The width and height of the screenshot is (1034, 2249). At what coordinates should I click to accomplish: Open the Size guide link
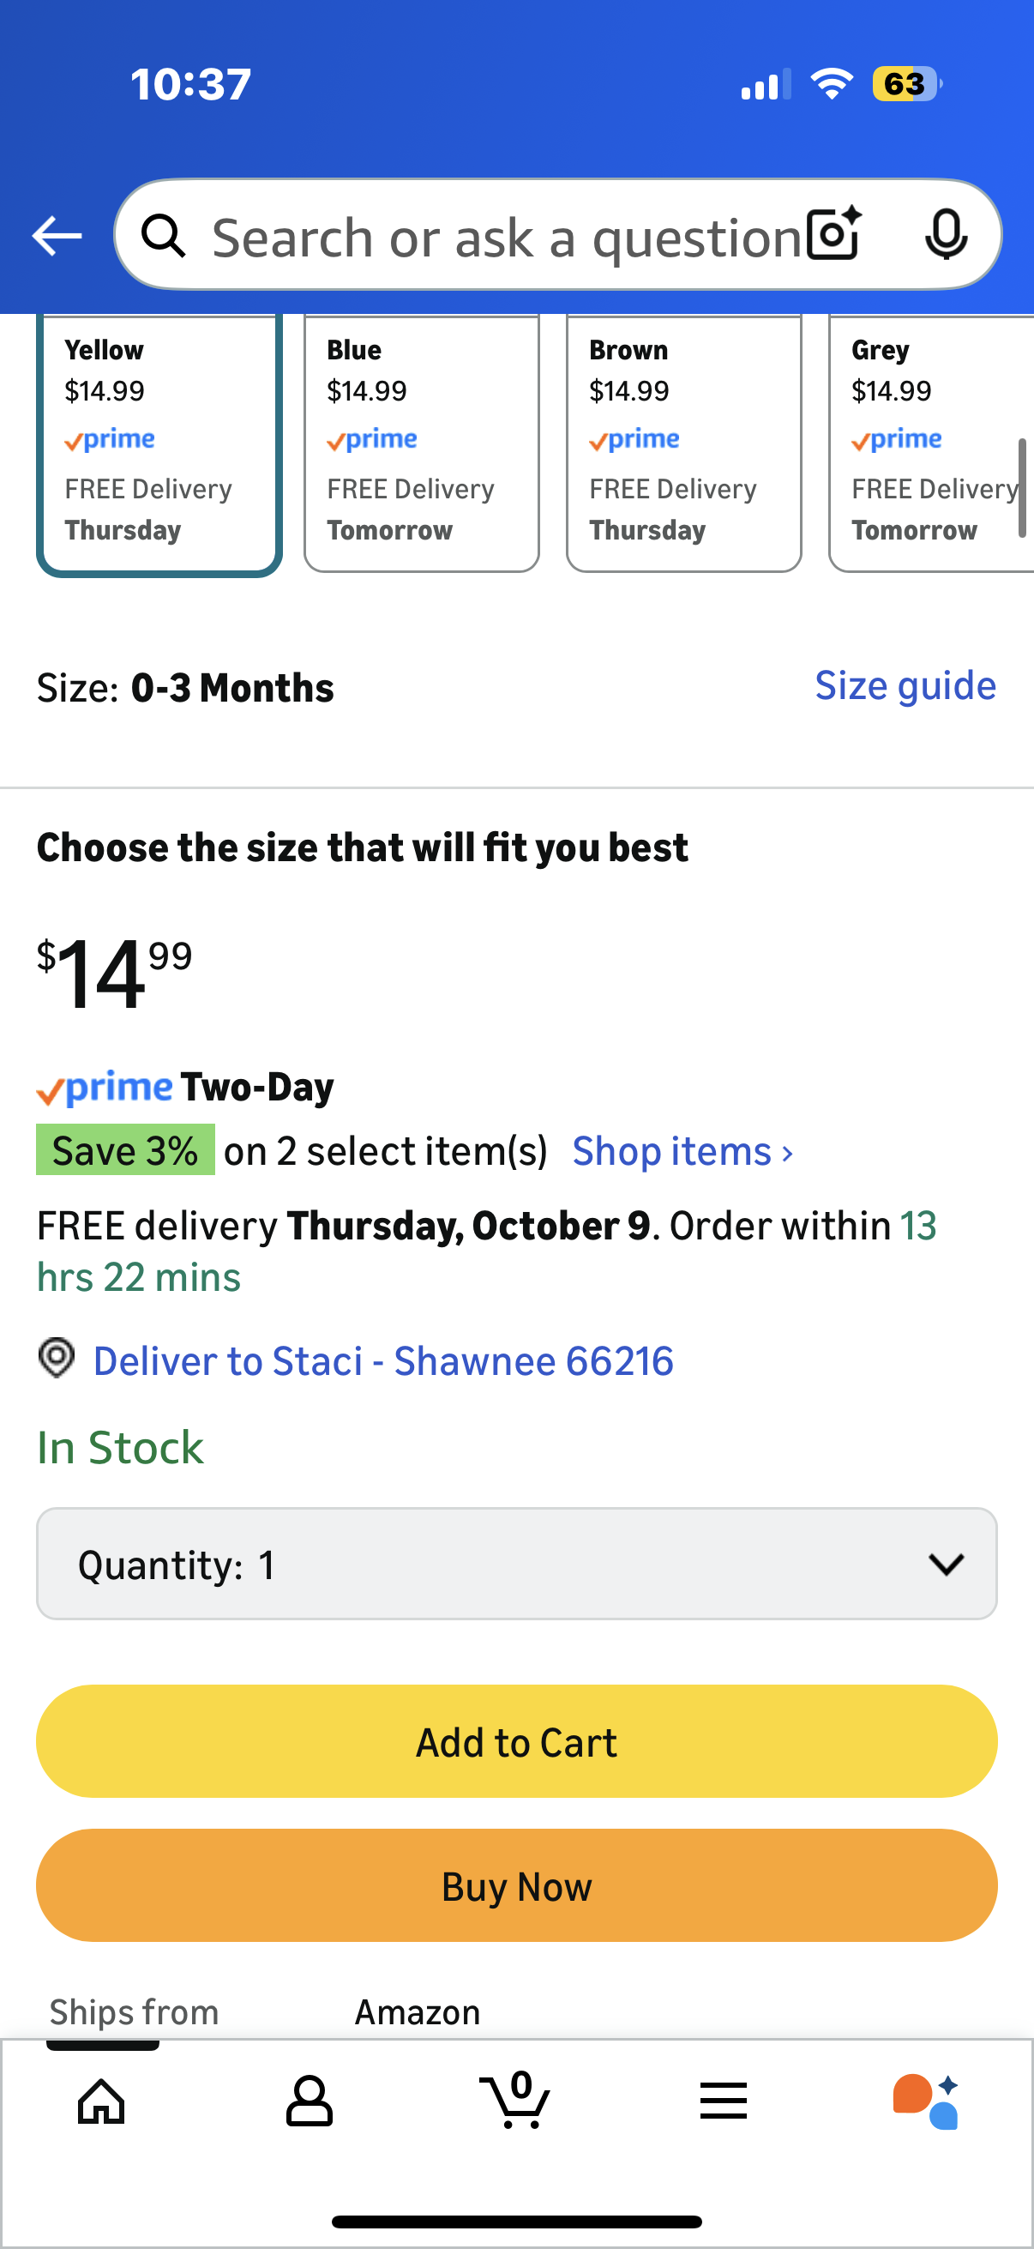coord(905,686)
